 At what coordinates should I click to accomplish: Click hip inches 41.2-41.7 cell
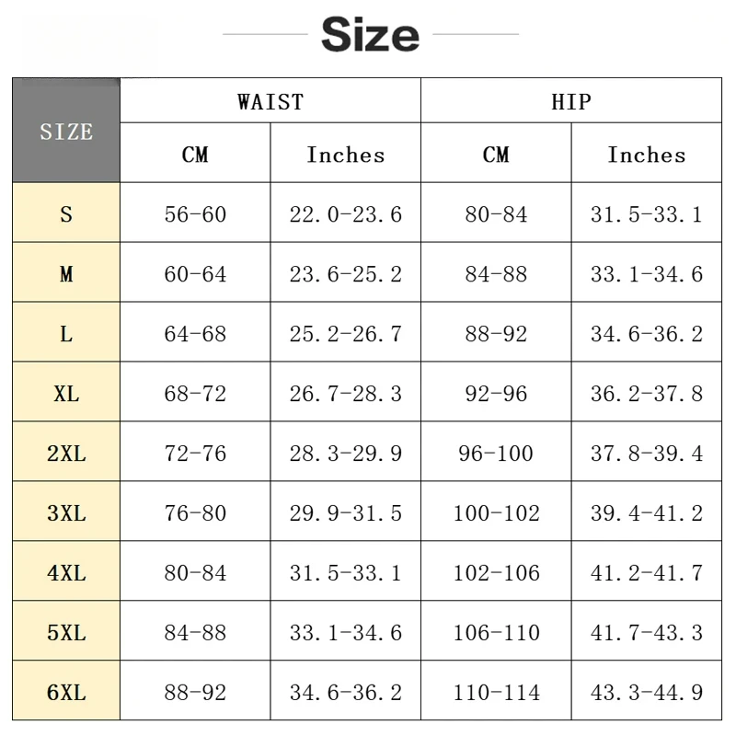pyautogui.click(x=647, y=570)
